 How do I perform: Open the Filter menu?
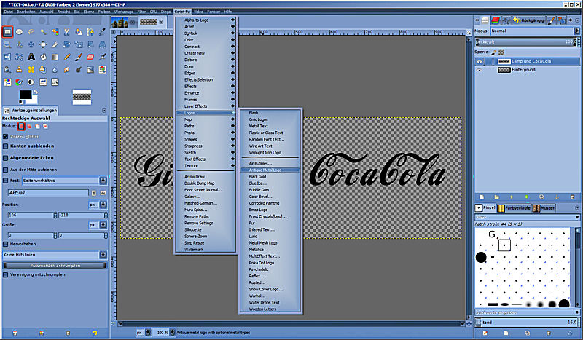pyautogui.click(x=141, y=12)
